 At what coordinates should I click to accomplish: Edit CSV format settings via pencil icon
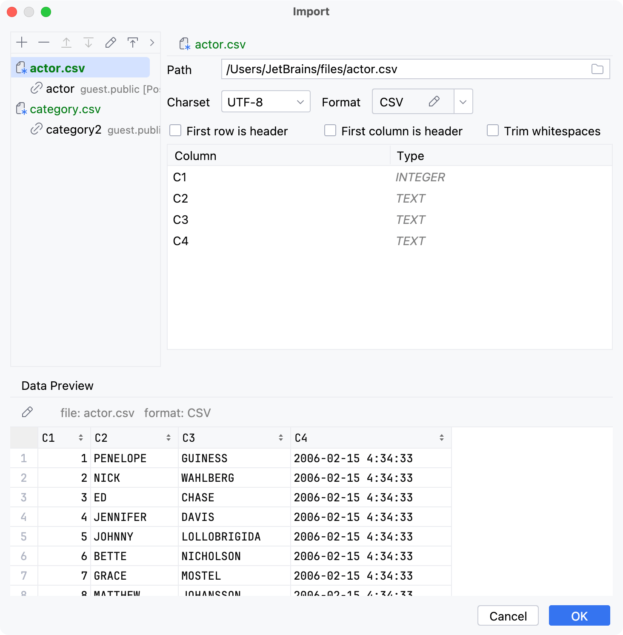coord(434,101)
